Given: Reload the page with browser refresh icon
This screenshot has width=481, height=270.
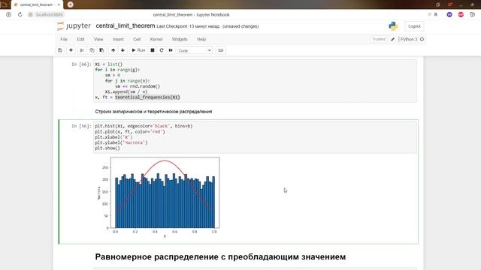Looking at the screenshot, I should click(x=20, y=14).
